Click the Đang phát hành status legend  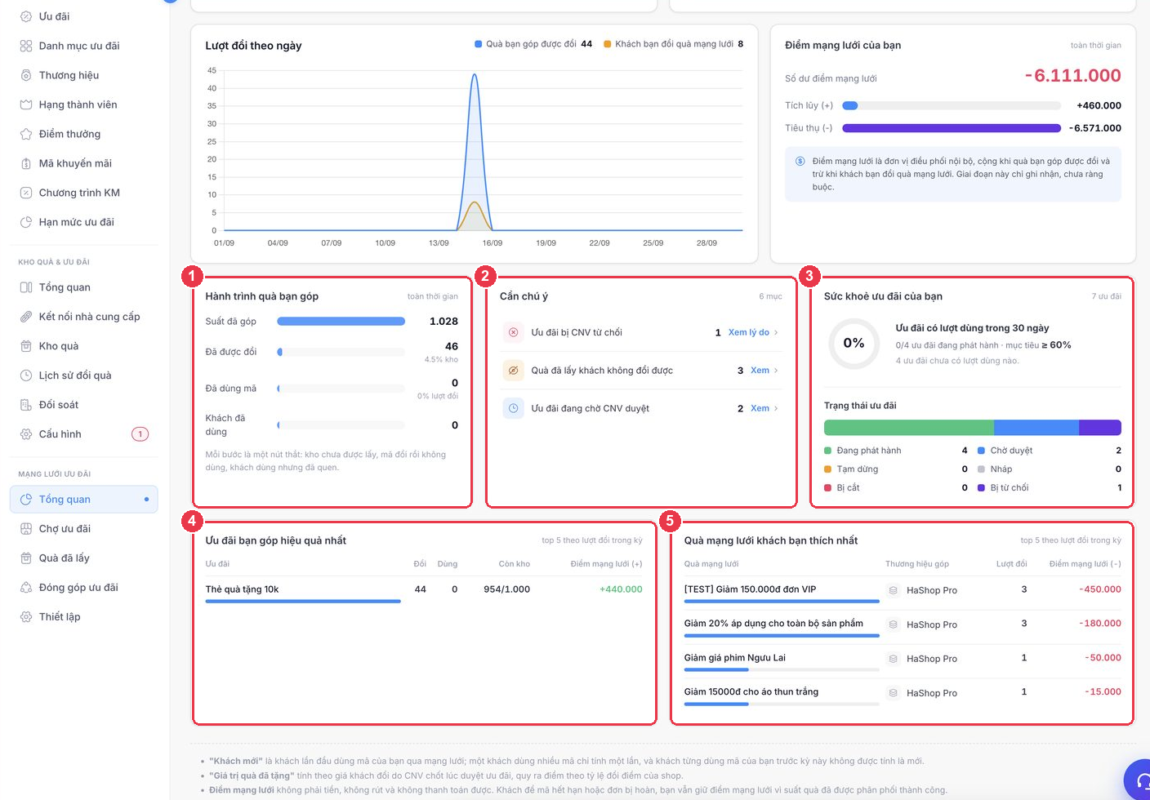click(862, 451)
